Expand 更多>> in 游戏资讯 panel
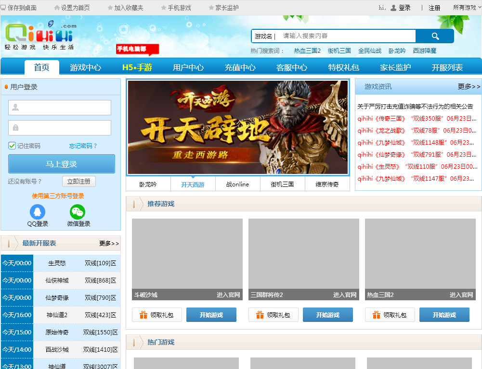 pyautogui.click(x=469, y=87)
